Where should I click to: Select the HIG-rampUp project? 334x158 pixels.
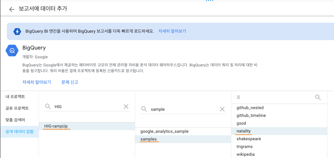[x=87, y=126]
